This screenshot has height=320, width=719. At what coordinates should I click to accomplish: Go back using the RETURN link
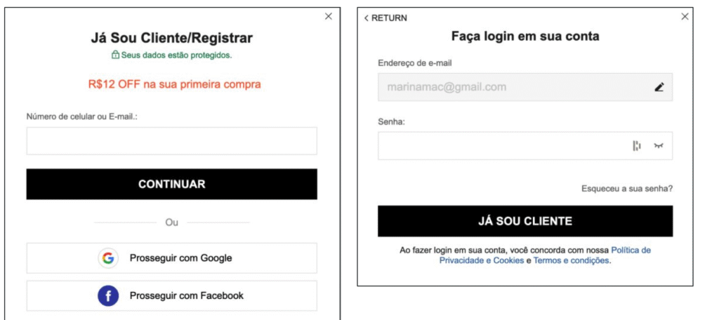[385, 18]
